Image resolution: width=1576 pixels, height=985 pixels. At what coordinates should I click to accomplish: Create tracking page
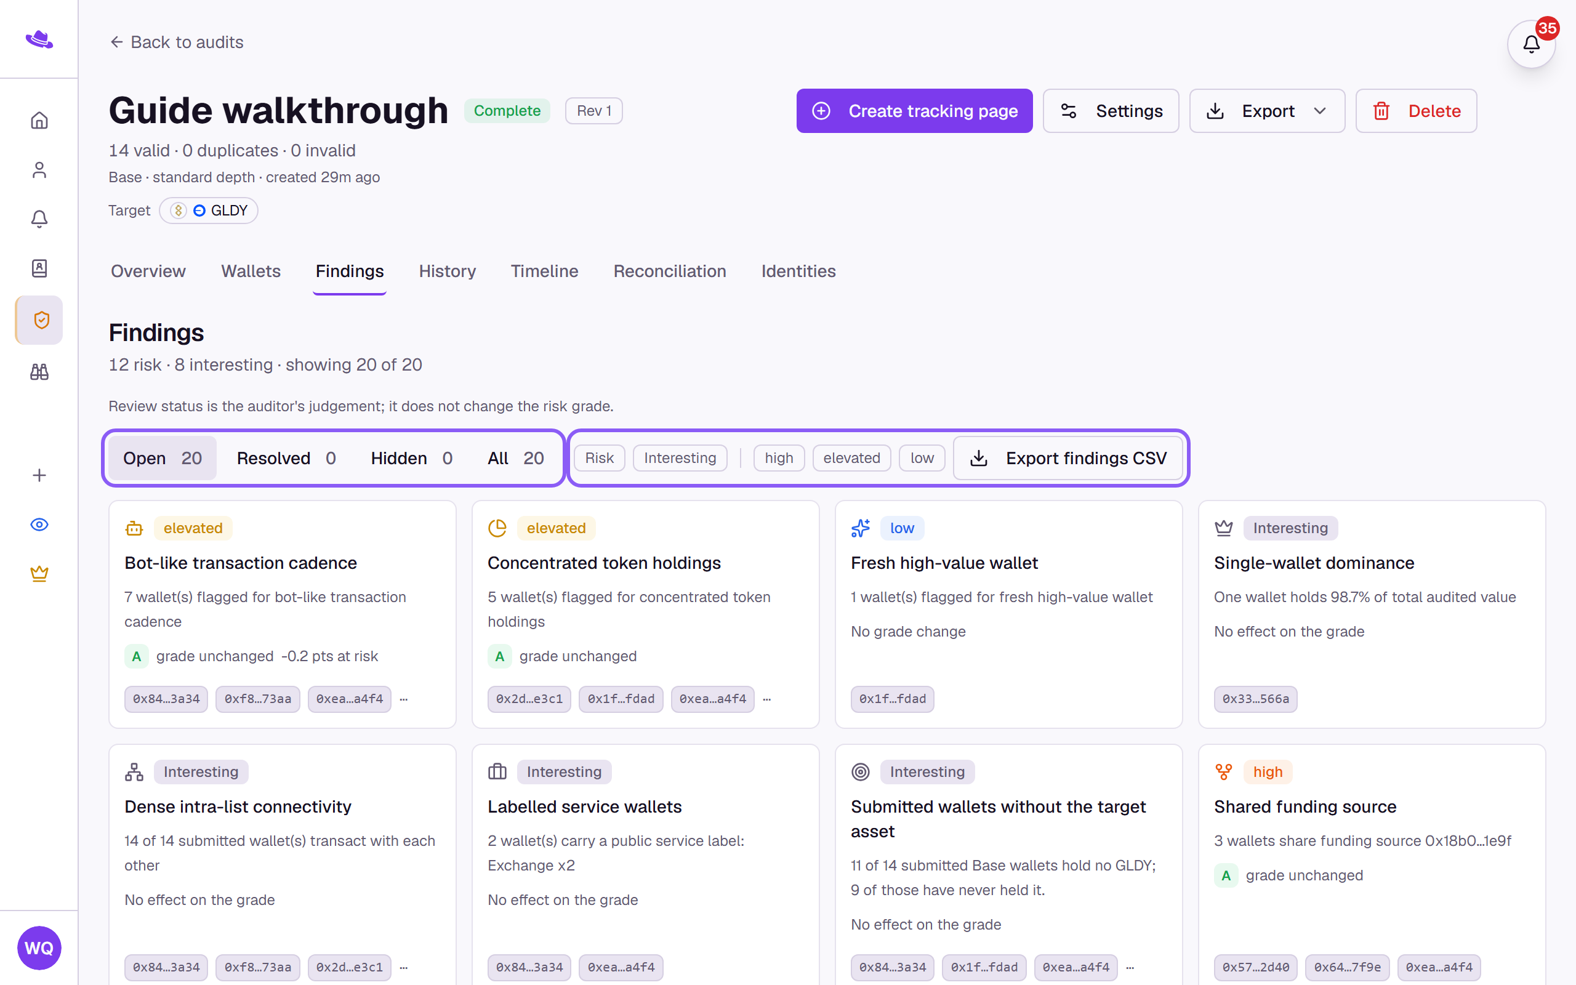pyautogui.click(x=914, y=111)
